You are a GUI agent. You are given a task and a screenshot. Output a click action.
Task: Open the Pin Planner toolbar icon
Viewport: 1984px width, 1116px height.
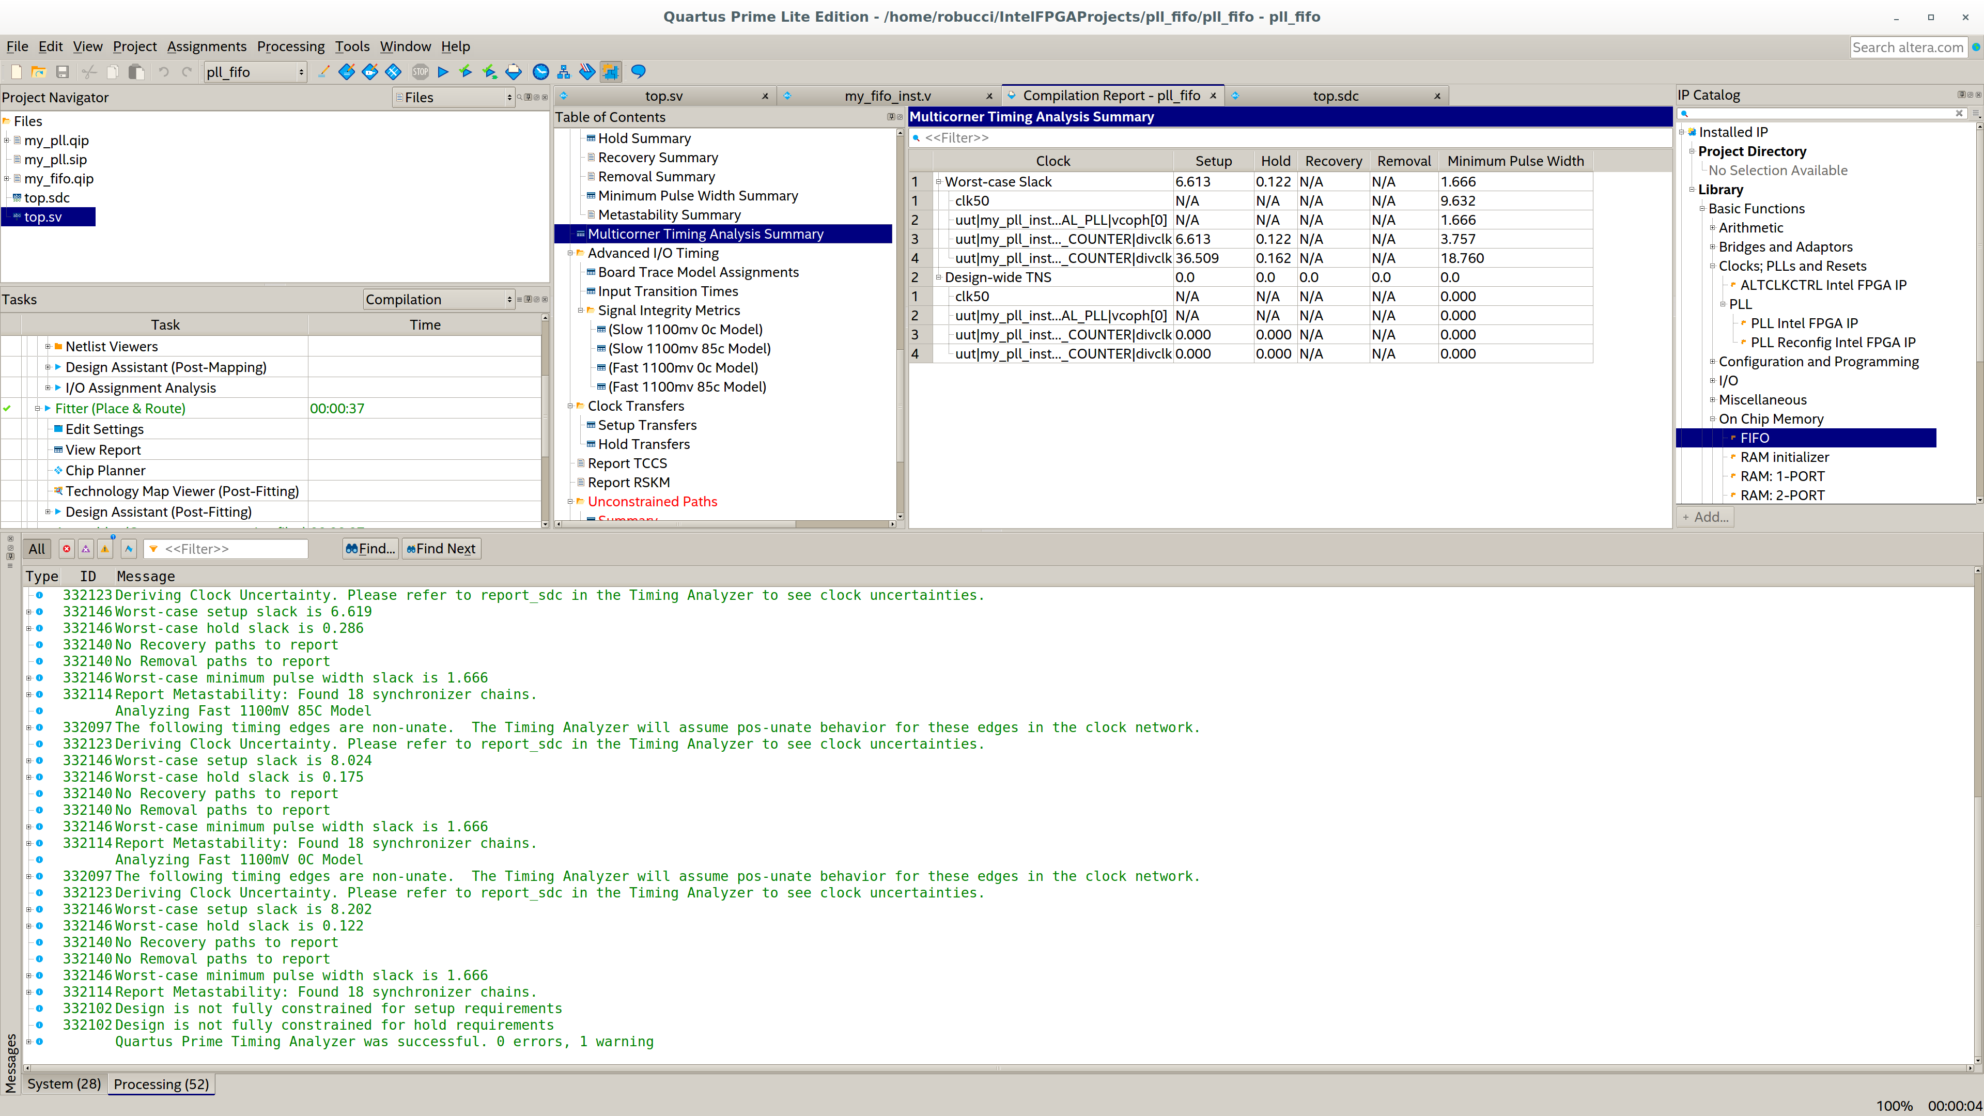pos(370,72)
